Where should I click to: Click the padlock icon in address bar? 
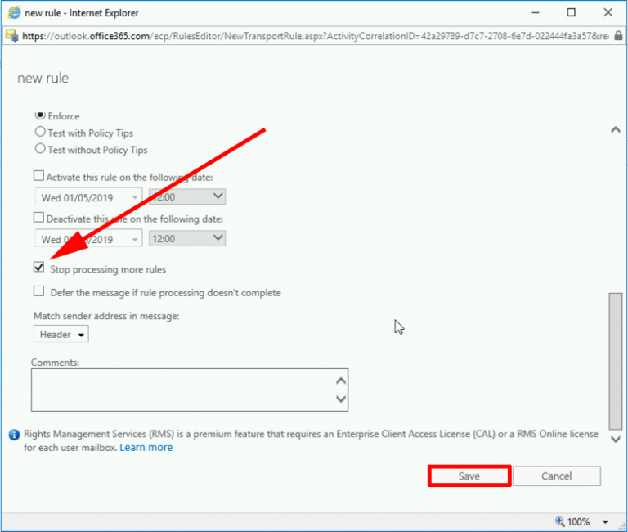click(x=12, y=36)
